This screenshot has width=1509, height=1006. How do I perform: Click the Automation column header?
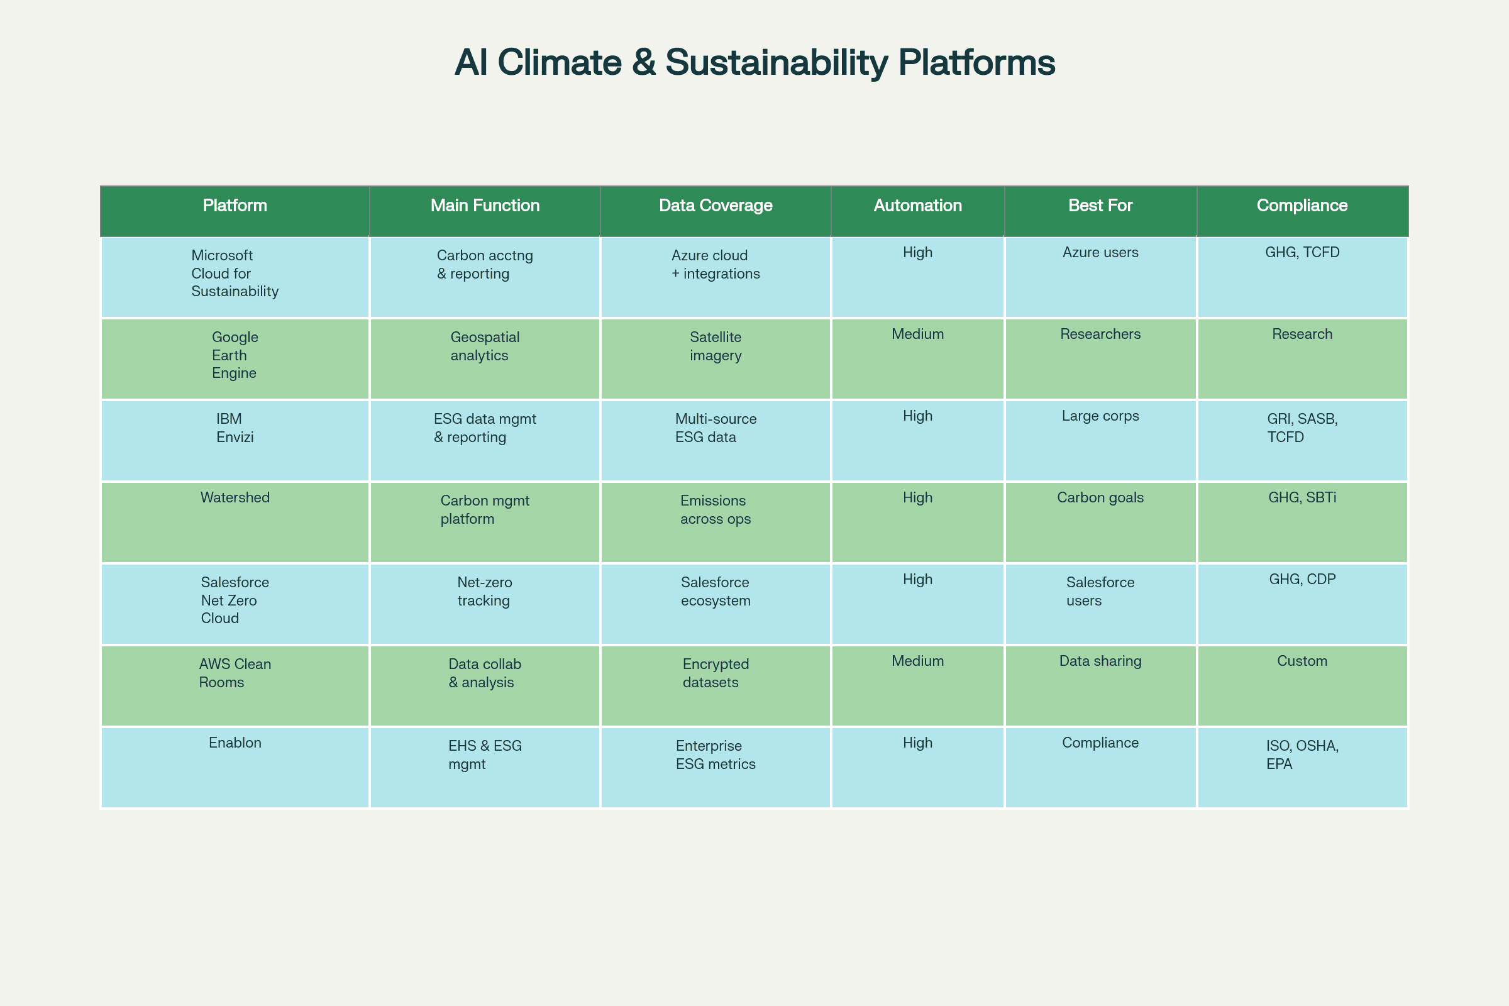tap(918, 212)
